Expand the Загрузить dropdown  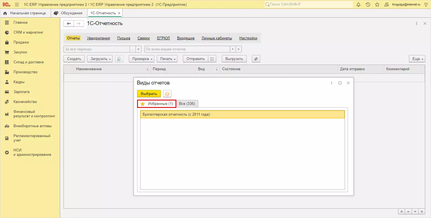click(x=100, y=59)
